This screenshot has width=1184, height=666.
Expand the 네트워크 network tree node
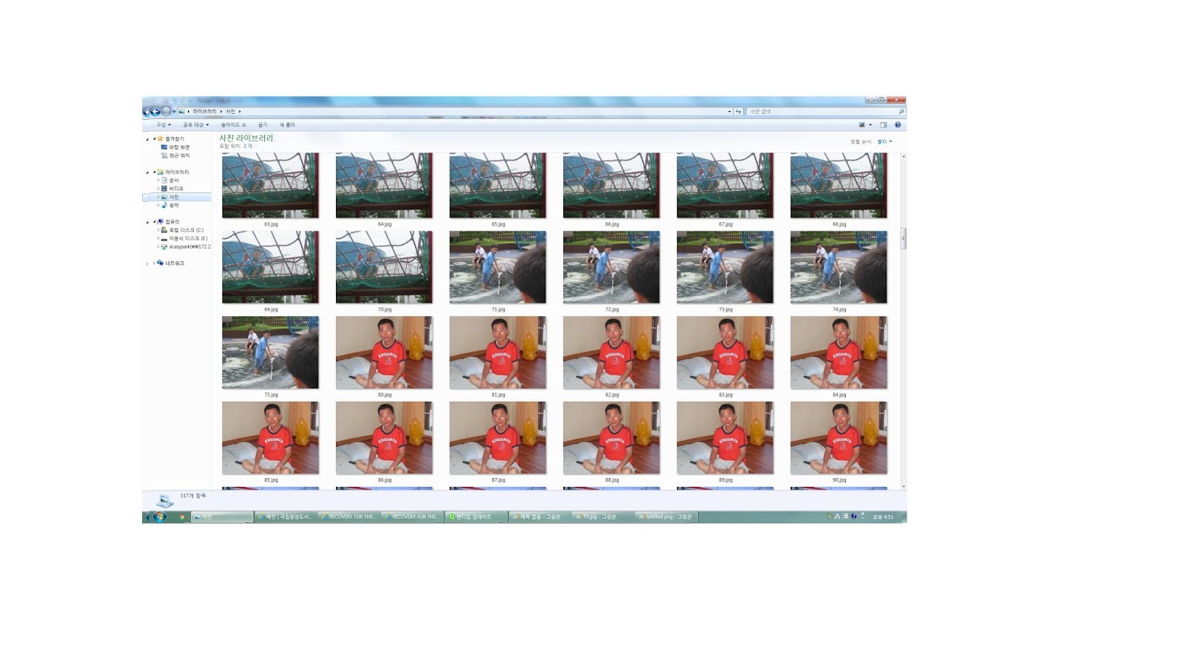[154, 263]
